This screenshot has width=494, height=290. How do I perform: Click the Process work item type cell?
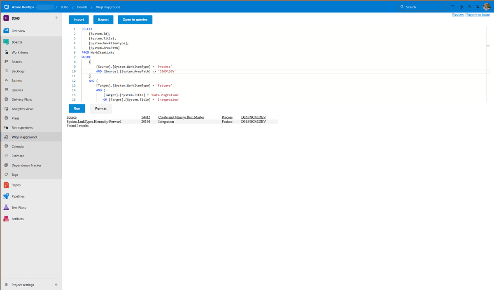227,117
